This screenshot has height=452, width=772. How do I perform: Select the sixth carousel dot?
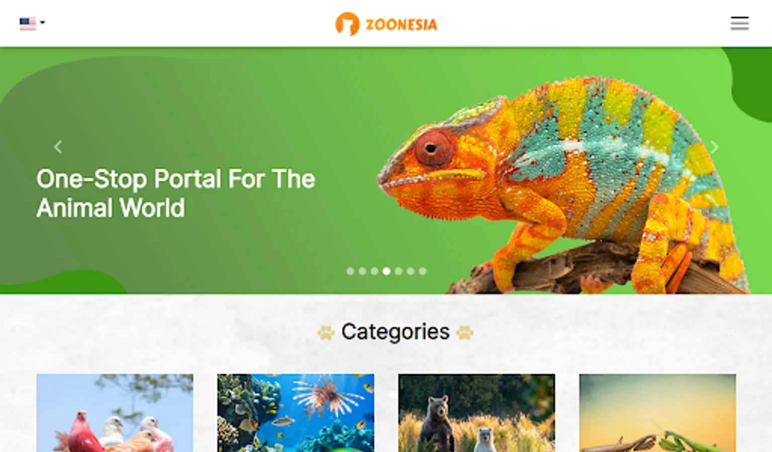411,271
